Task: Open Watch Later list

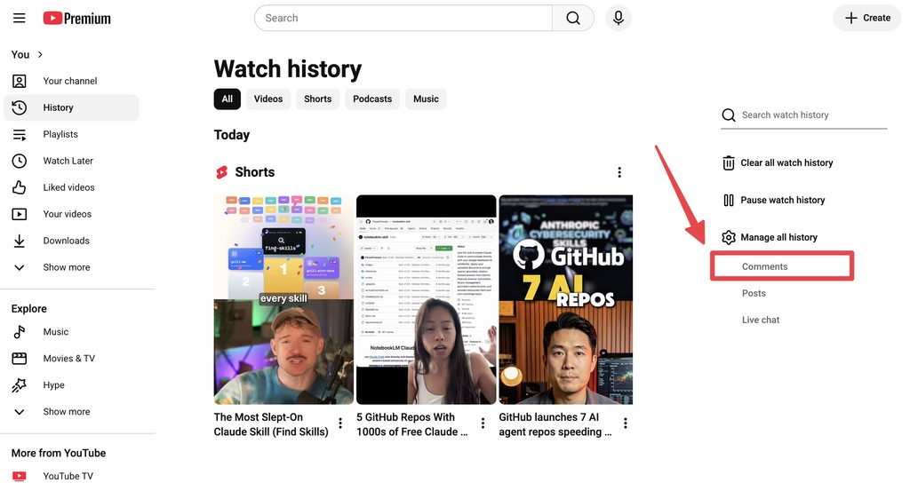Action: coord(68,162)
